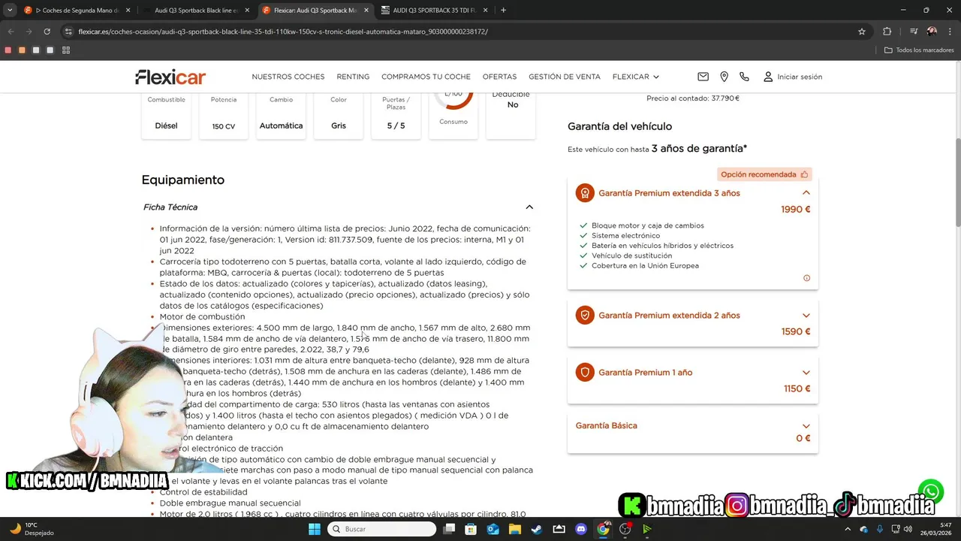Click the Flexicar logo

(x=170, y=77)
